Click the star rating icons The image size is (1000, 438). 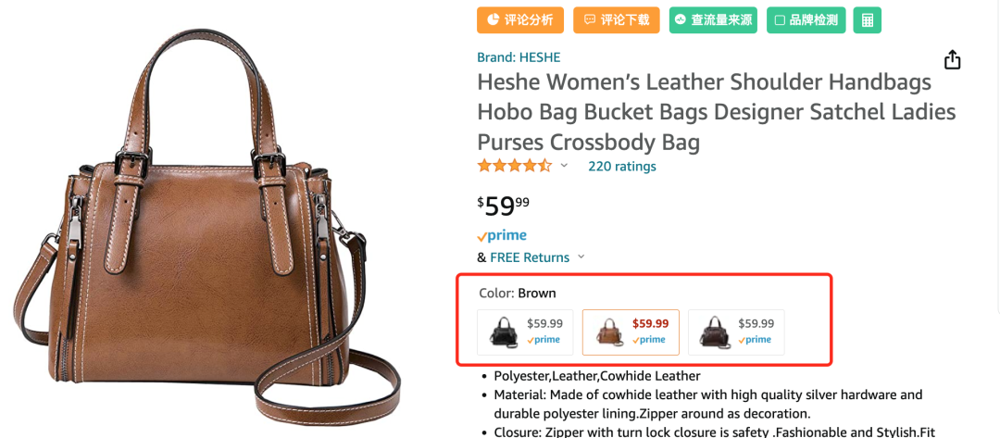[514, 166]
